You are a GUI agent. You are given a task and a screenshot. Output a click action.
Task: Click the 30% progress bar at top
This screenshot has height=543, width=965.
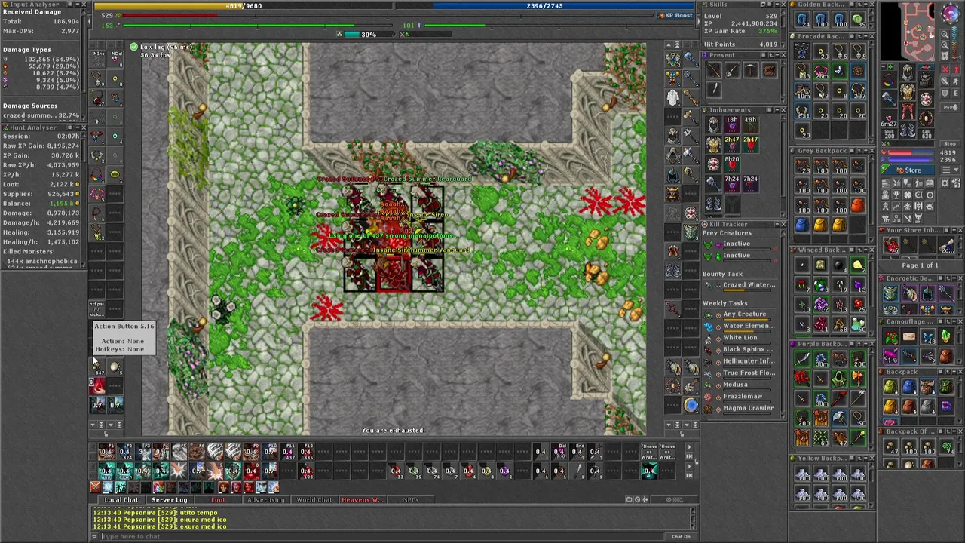pos(369,35)
